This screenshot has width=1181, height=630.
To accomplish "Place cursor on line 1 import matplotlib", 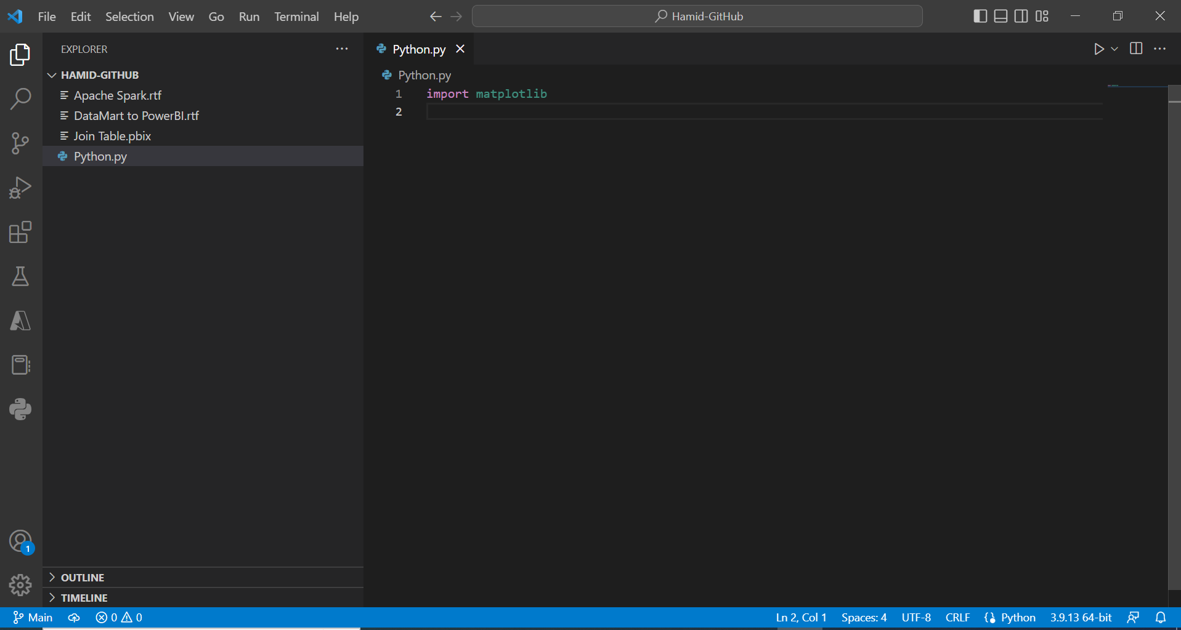I will pos(487,94).
